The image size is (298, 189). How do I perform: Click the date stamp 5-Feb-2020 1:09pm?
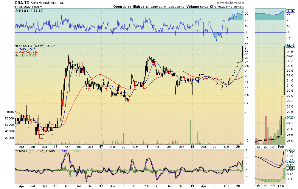pyautogui.click(x=28, y=7)
